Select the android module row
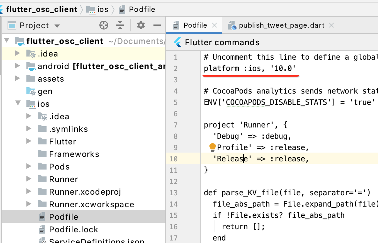The width and height of the screenshot is (378, 243). tap(84, 66)
